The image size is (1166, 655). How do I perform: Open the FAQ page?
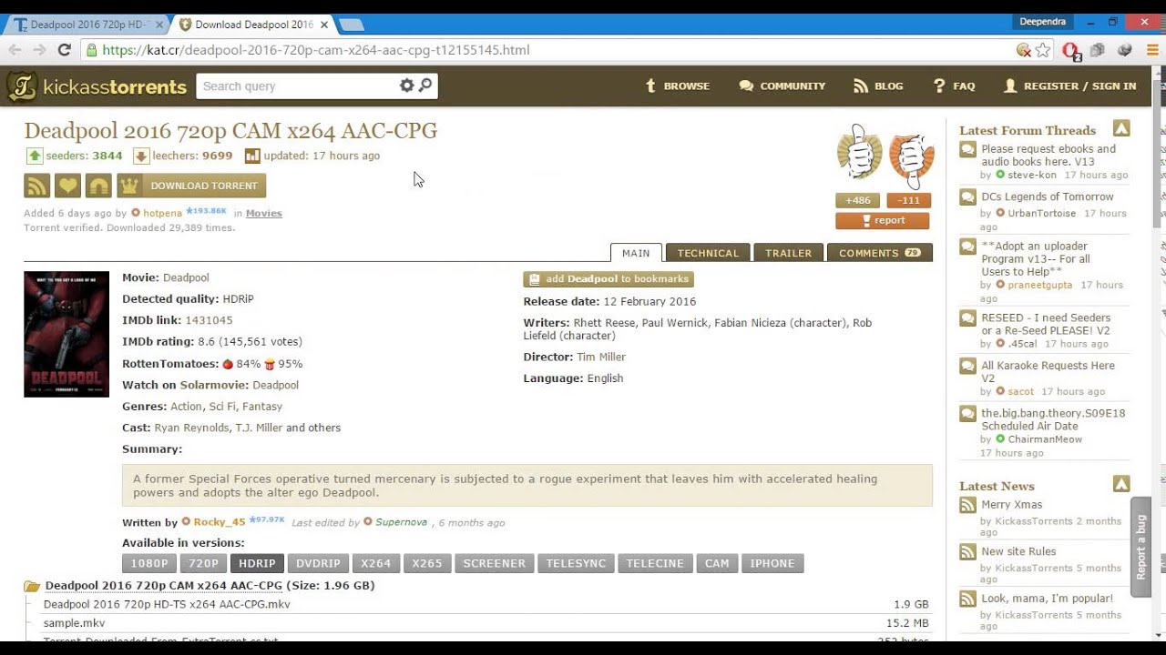pyautogui.click(x=954, y=86)
